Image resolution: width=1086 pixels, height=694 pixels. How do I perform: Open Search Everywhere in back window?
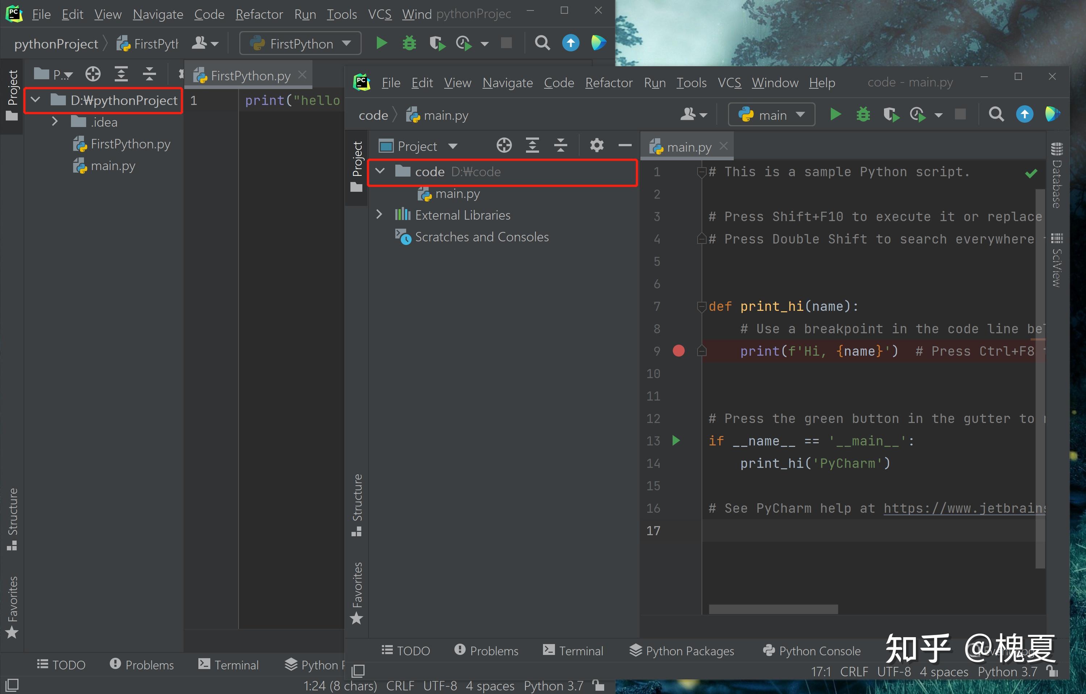point(542,43)
